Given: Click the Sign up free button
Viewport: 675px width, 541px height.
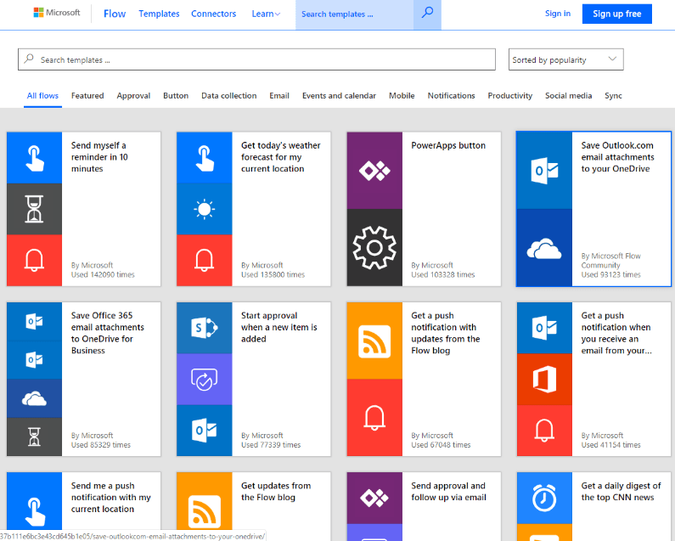Looking at the screenshot, I should 617,14.
